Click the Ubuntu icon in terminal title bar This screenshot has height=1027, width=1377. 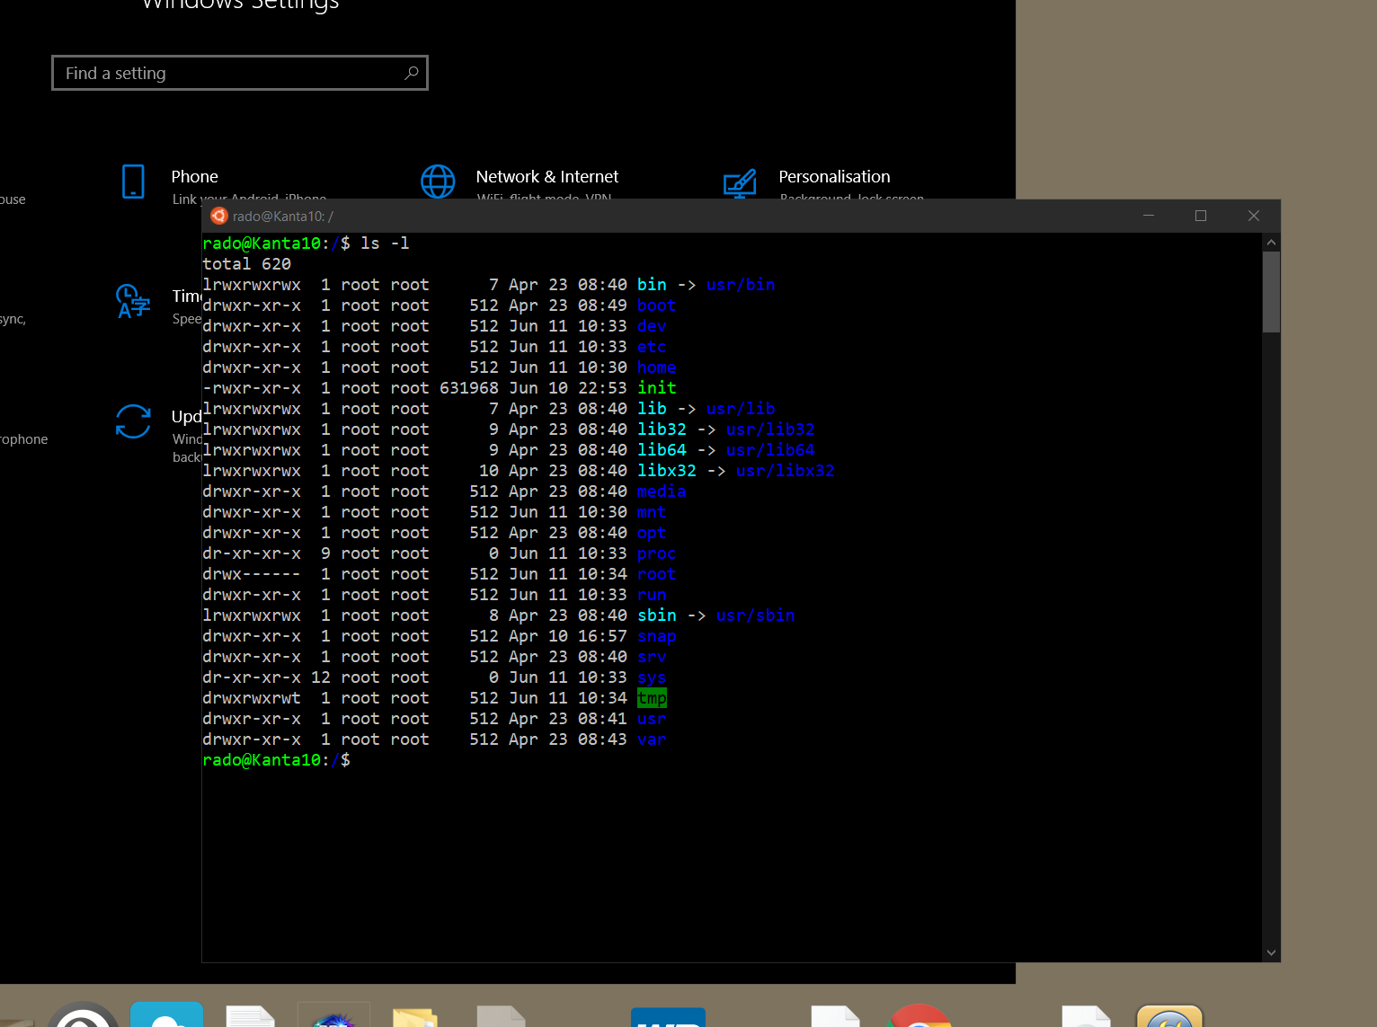(218, 216)
